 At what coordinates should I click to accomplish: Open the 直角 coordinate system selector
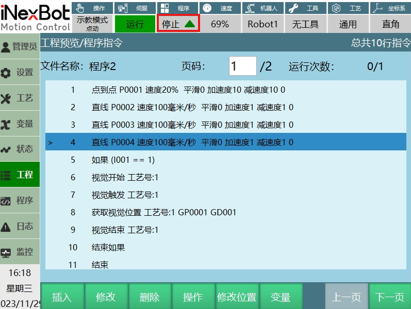click(x=390, y=24)
